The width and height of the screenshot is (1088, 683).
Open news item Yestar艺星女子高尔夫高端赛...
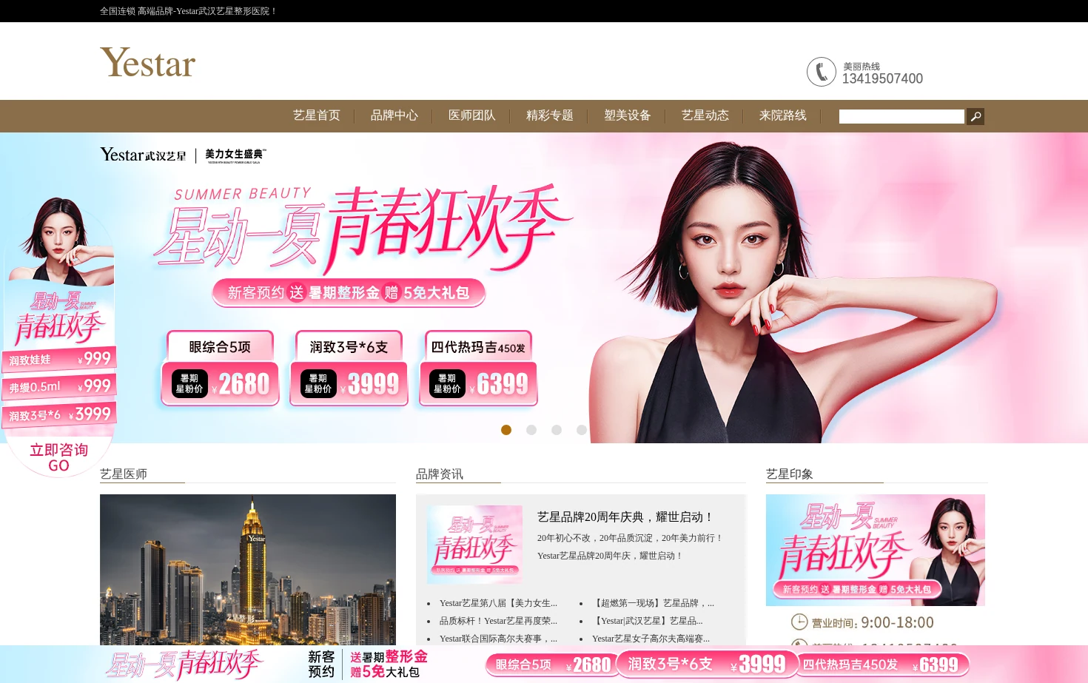tap(651, 639)
